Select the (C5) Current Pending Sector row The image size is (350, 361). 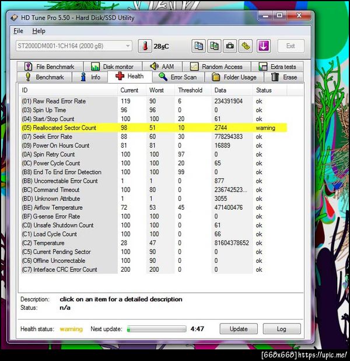pyautogui.click(x=153, y=252)
